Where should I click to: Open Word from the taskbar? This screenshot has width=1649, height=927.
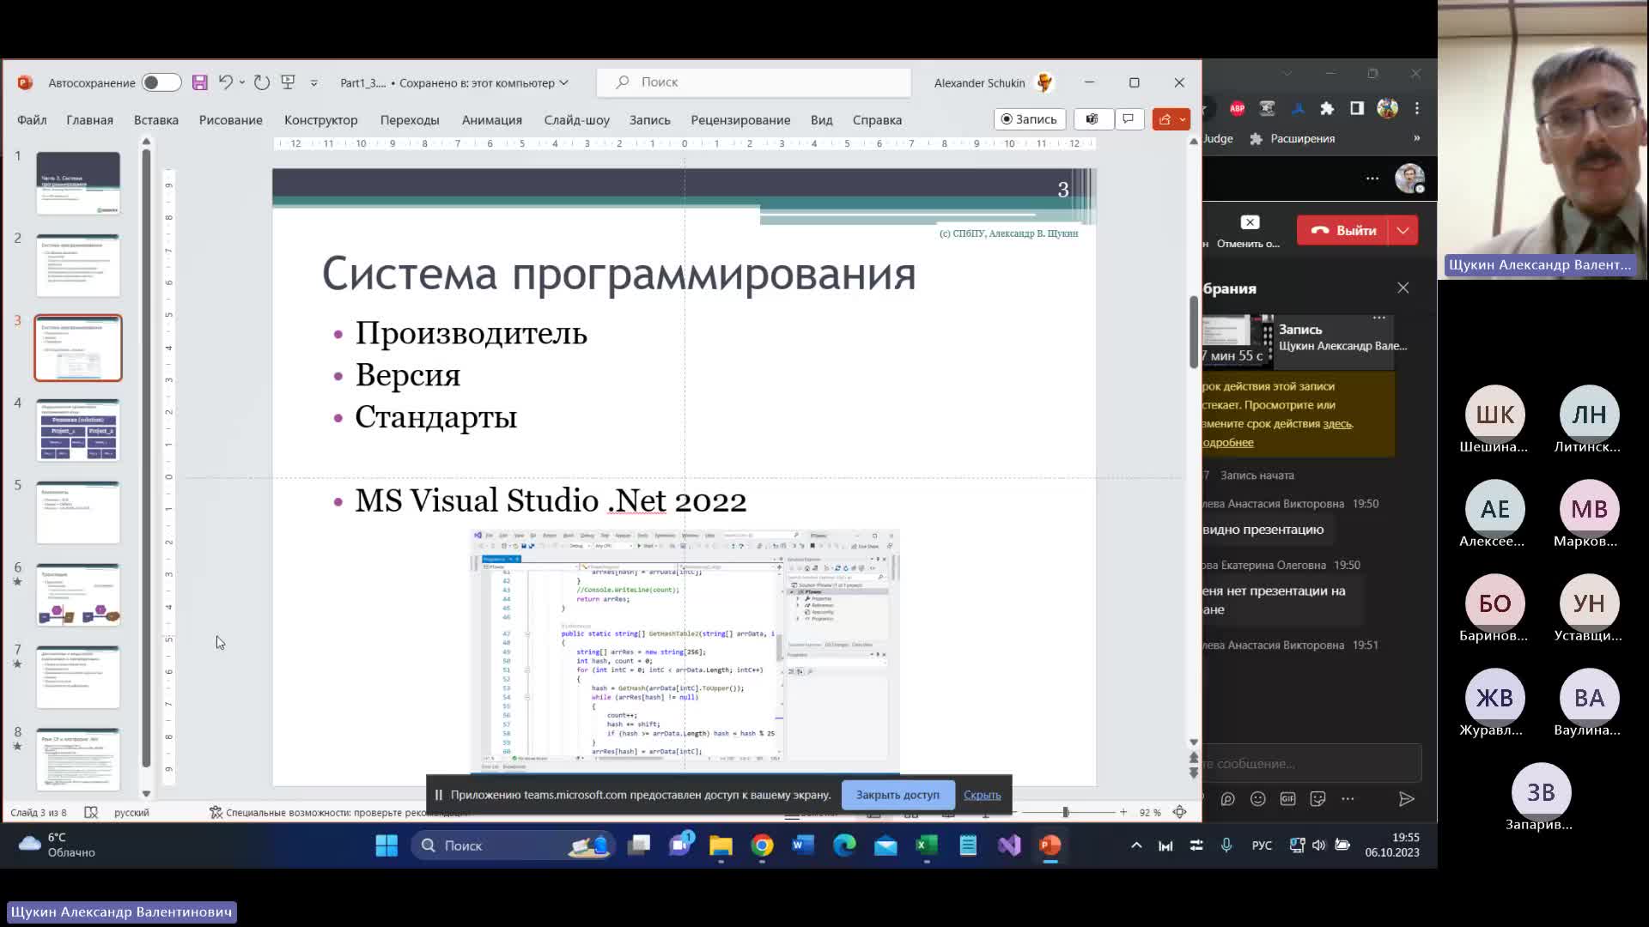(x=803, y=845)
